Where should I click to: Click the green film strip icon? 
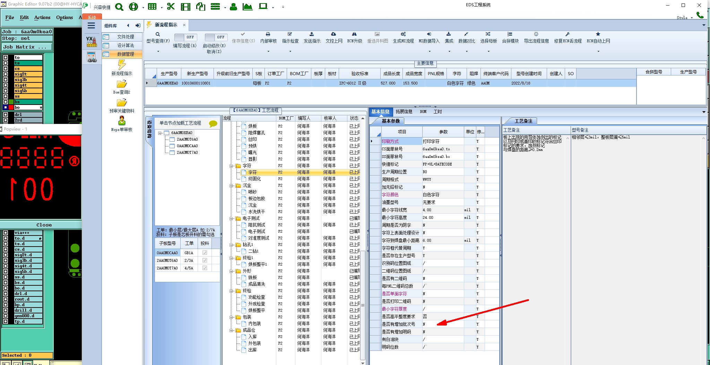click(x=186, y=7)
